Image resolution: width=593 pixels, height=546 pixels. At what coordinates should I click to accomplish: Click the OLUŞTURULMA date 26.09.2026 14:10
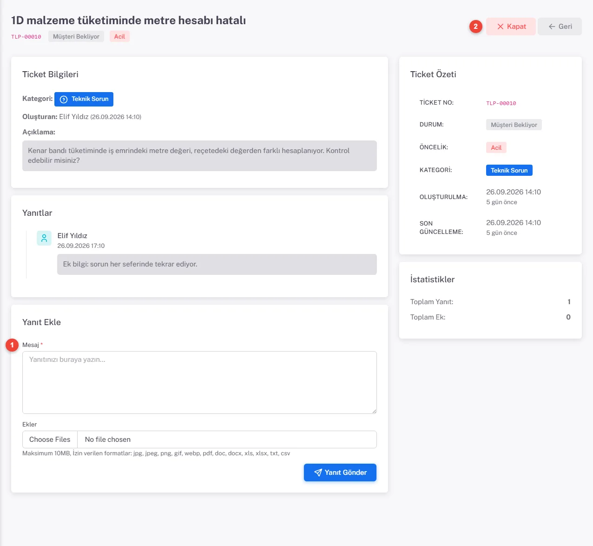[514, 192]
